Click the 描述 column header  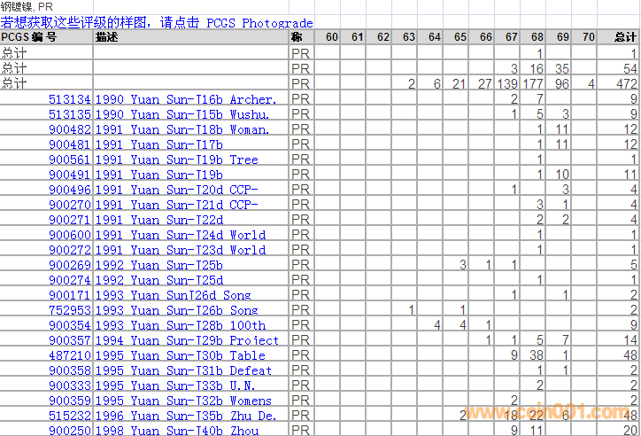tap(106, 37)
